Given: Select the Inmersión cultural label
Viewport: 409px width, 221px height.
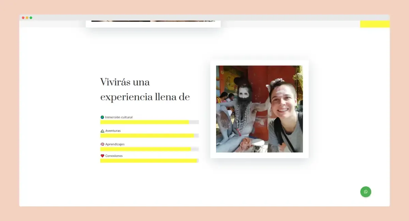Looking at the screenshot, I should click(119, 117).
